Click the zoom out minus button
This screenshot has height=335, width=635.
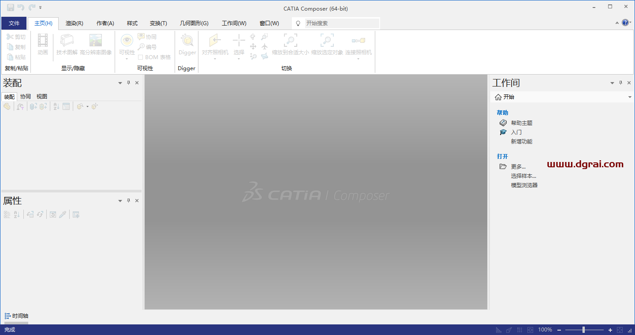559,330
